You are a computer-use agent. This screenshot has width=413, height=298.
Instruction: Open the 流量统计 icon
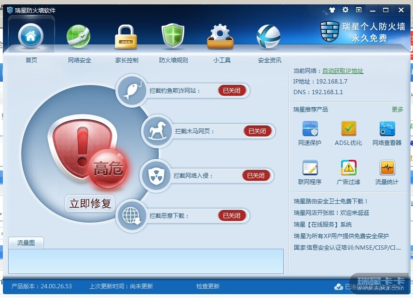(387, 168)
